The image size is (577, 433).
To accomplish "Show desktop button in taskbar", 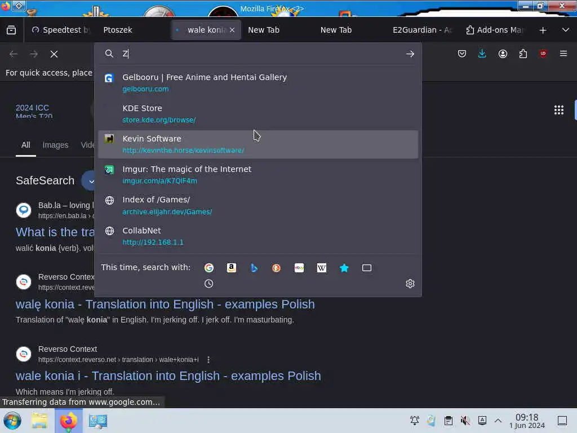I will tap(562, 421).
